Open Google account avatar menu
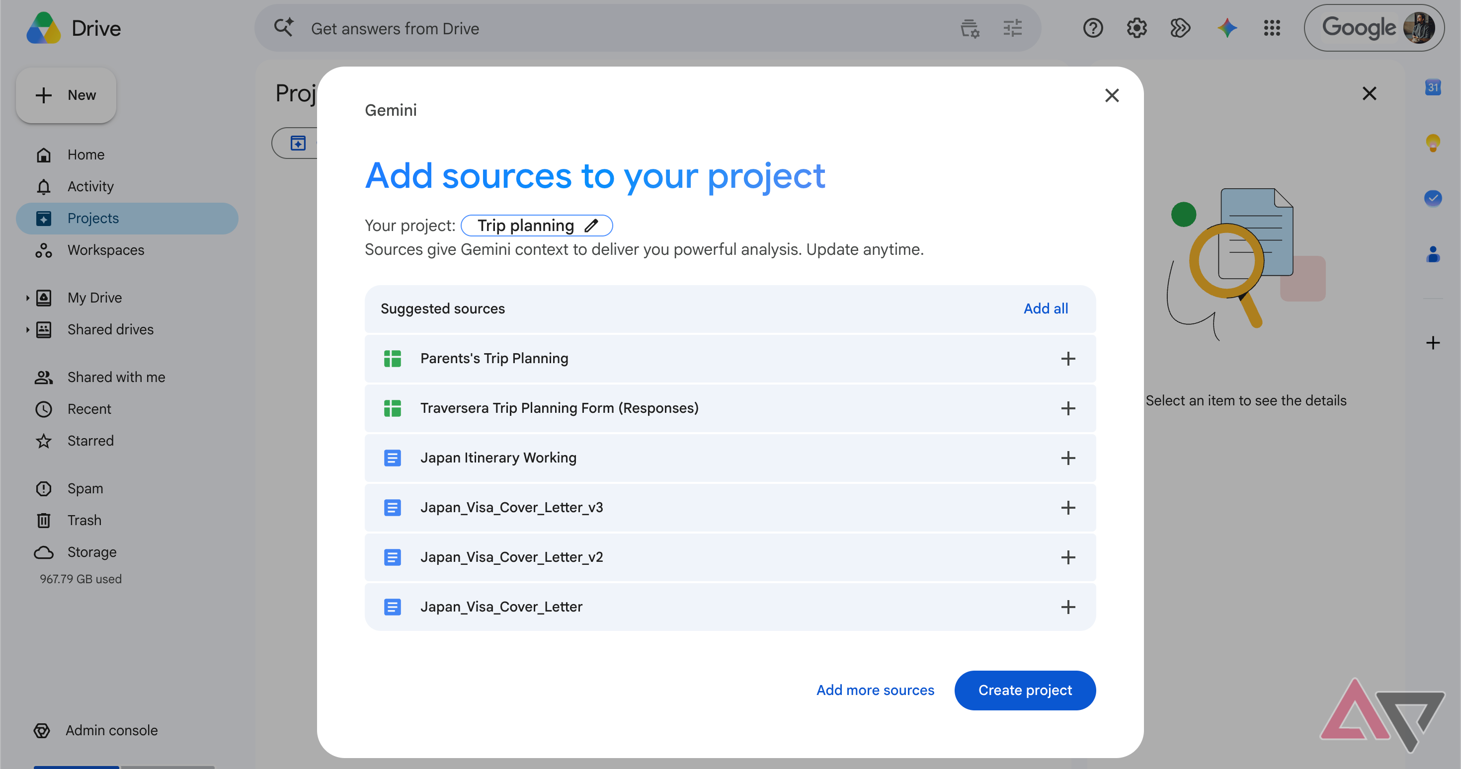 click(x=1418, y=28)
